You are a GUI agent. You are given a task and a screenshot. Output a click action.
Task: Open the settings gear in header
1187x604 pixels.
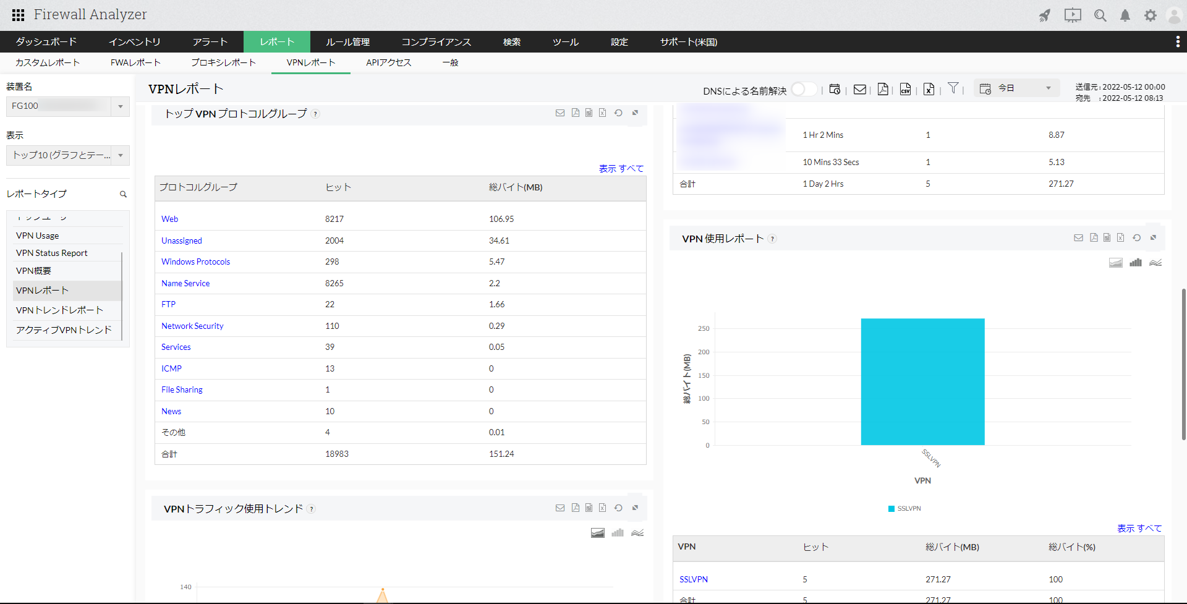1150,15
